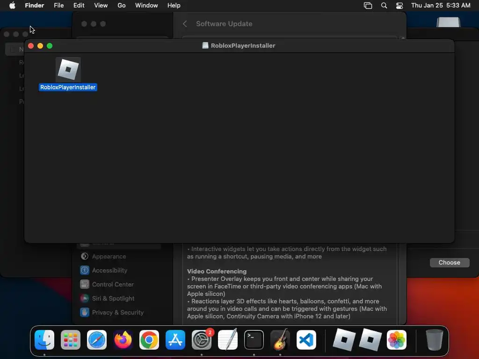Open Spotlight search in menu bar
This screenshot has height=359, width=479.
tap(384, 6)
